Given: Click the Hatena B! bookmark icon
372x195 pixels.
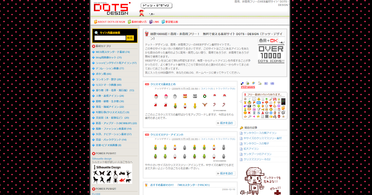Looking at the screenshot, I should pos(266,83).
